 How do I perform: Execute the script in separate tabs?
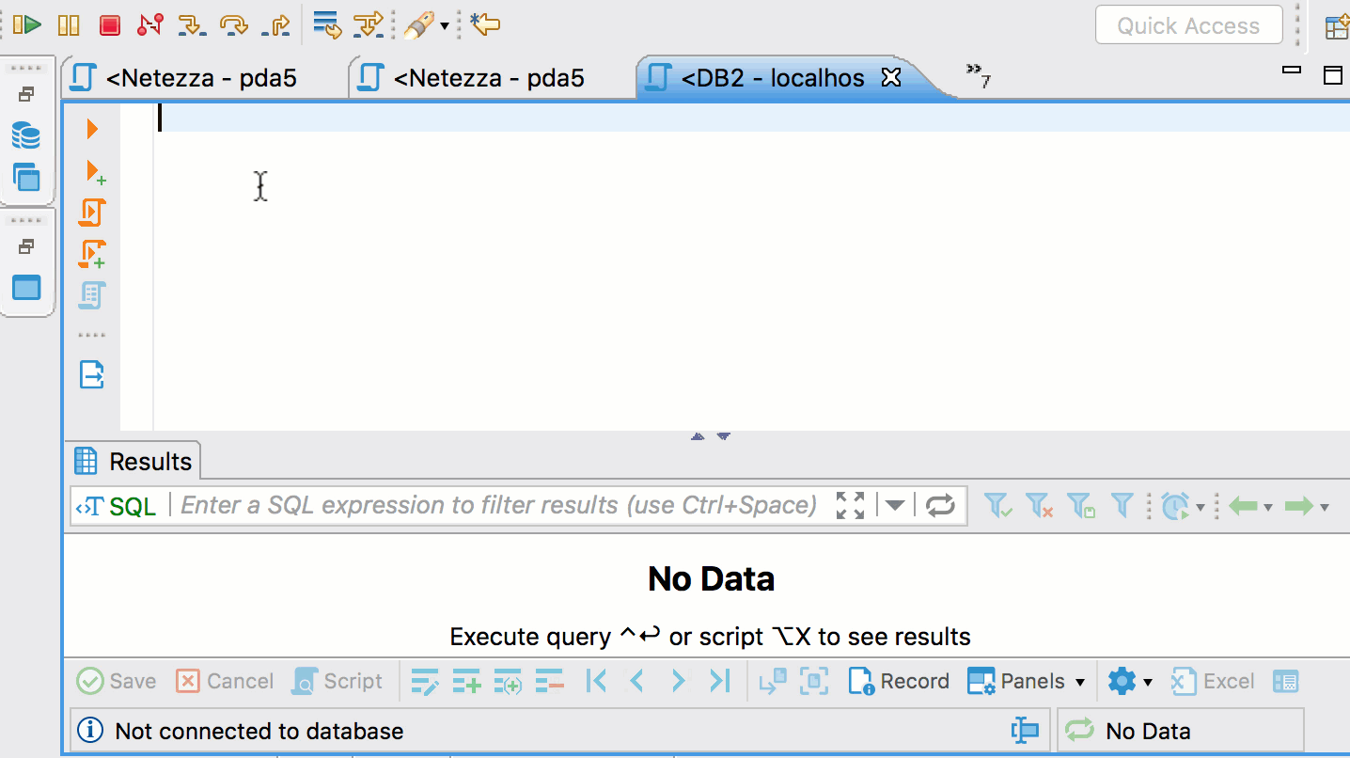pyautogui.click(x=92, y=255)
